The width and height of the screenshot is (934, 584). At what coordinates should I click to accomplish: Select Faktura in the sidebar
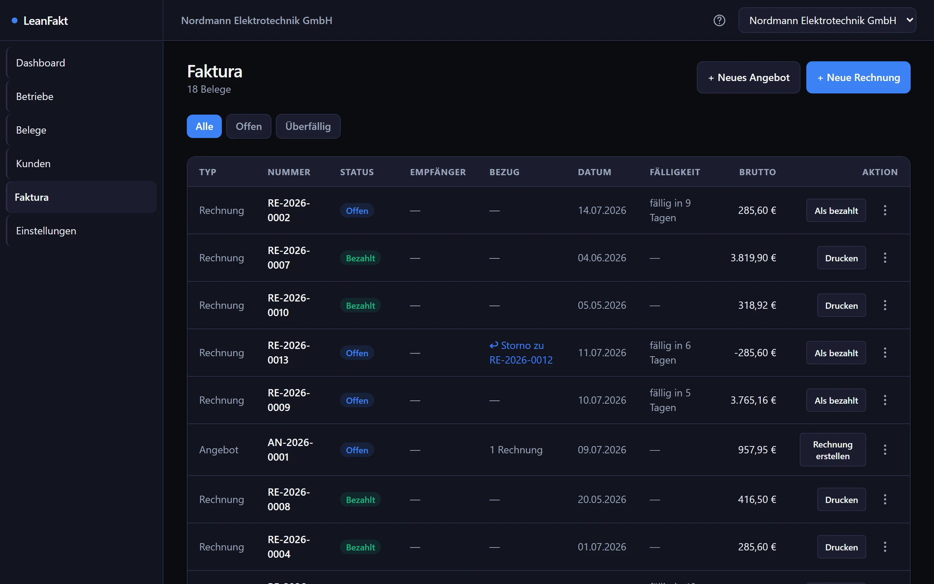81,197
